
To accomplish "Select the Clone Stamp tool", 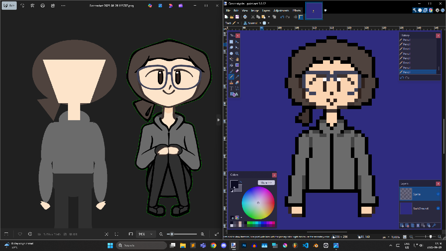I will click(x=231, y=83).
